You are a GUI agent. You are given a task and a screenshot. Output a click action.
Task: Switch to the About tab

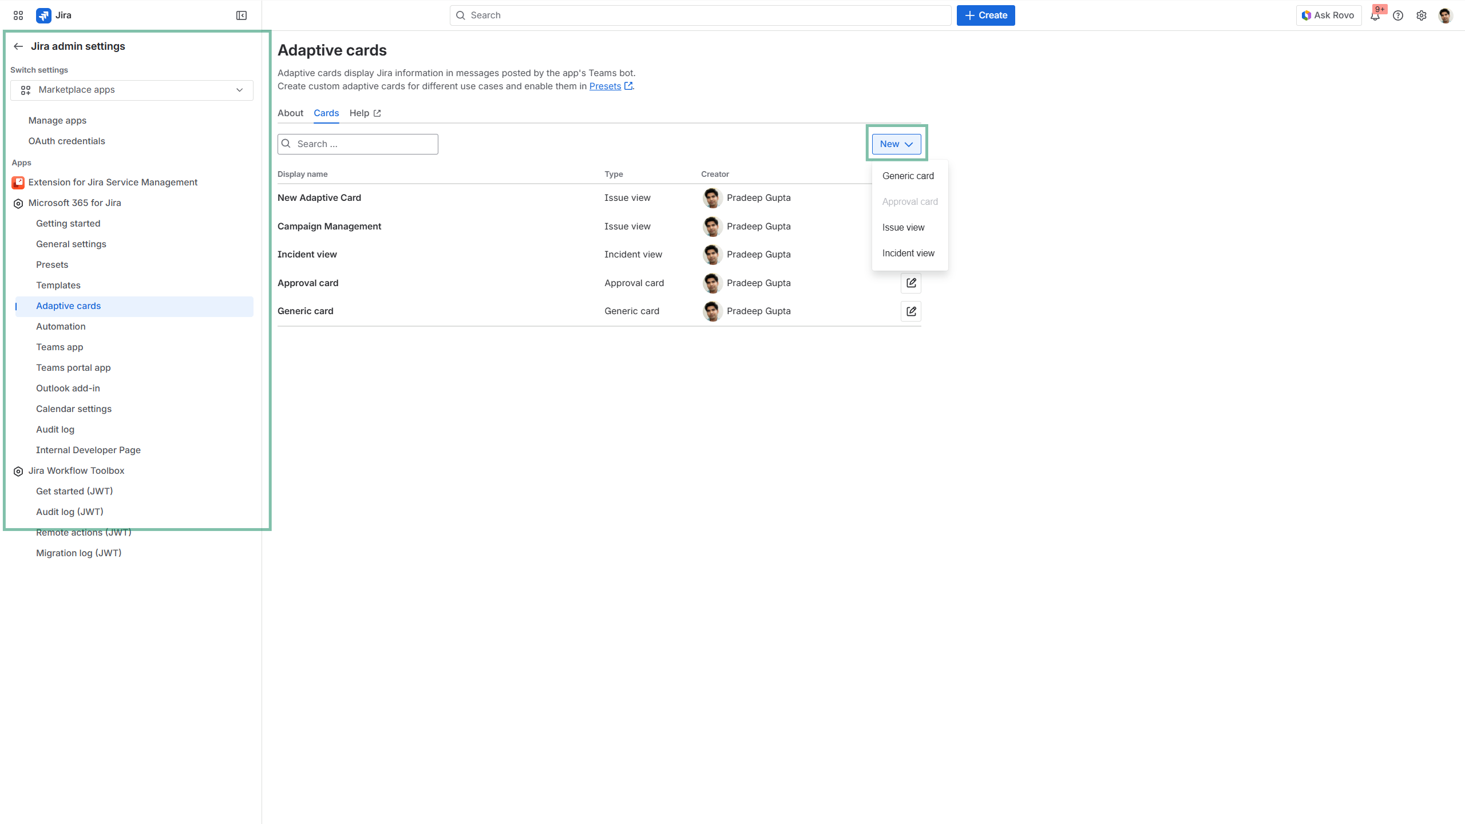pos(290,113)
